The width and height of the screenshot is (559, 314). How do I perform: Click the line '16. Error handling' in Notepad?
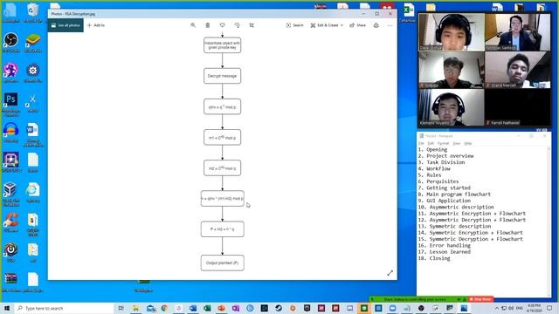coord(445,246)
